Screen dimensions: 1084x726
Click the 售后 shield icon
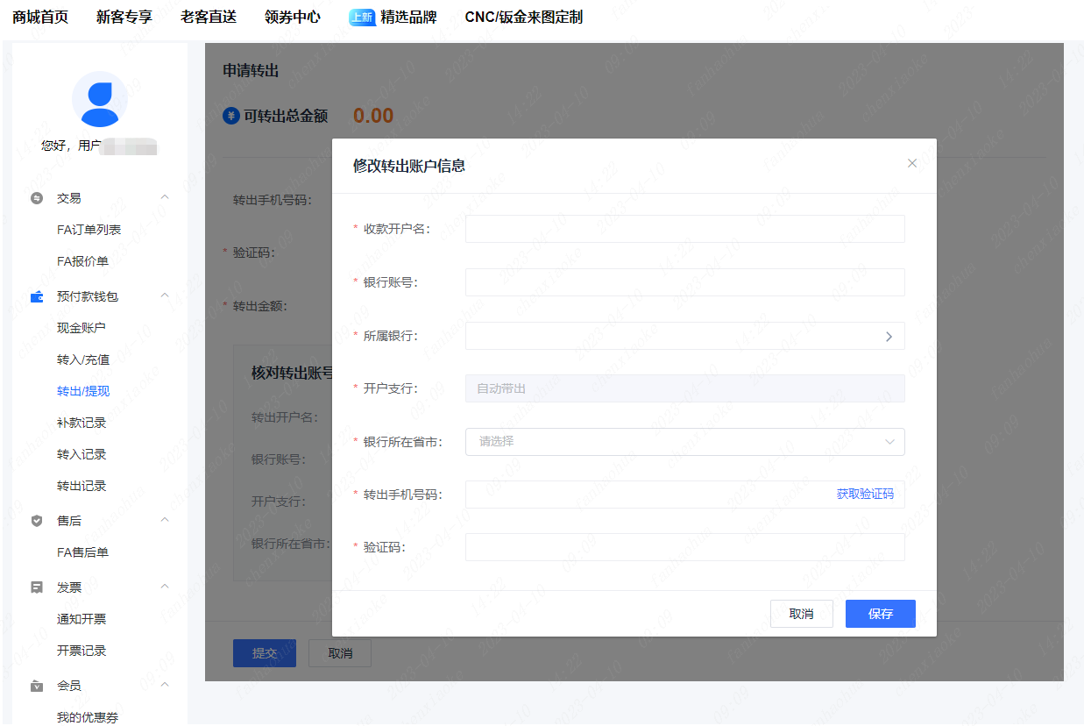coord(37,521)
